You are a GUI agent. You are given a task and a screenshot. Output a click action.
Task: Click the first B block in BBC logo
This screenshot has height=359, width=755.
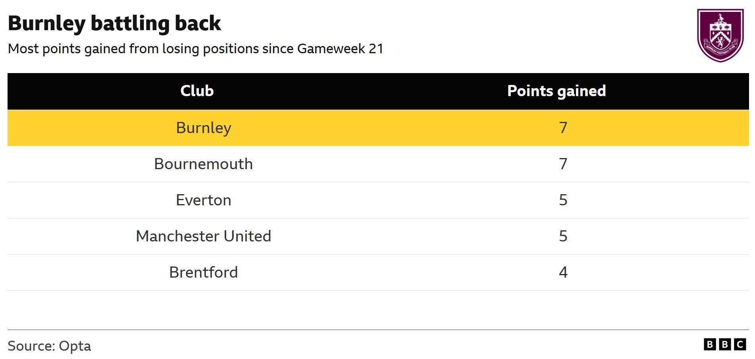[709, 344]
